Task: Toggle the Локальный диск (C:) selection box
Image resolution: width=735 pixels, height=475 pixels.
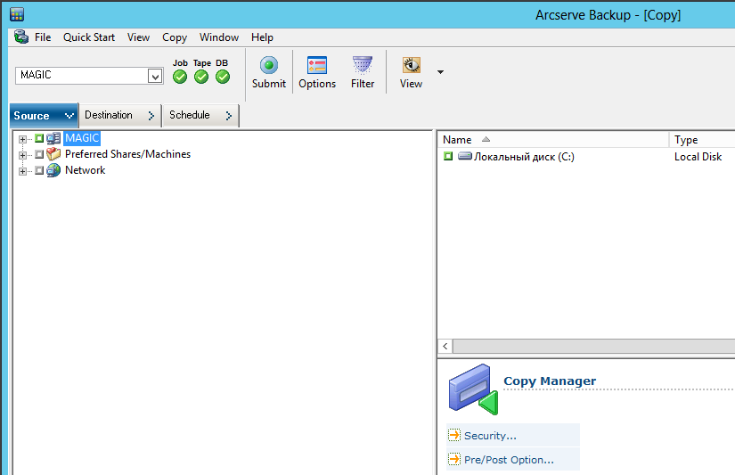Action: (448, 156)
